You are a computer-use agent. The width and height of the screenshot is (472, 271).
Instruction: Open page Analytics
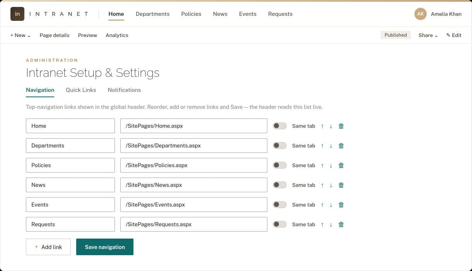pos(117,35)
